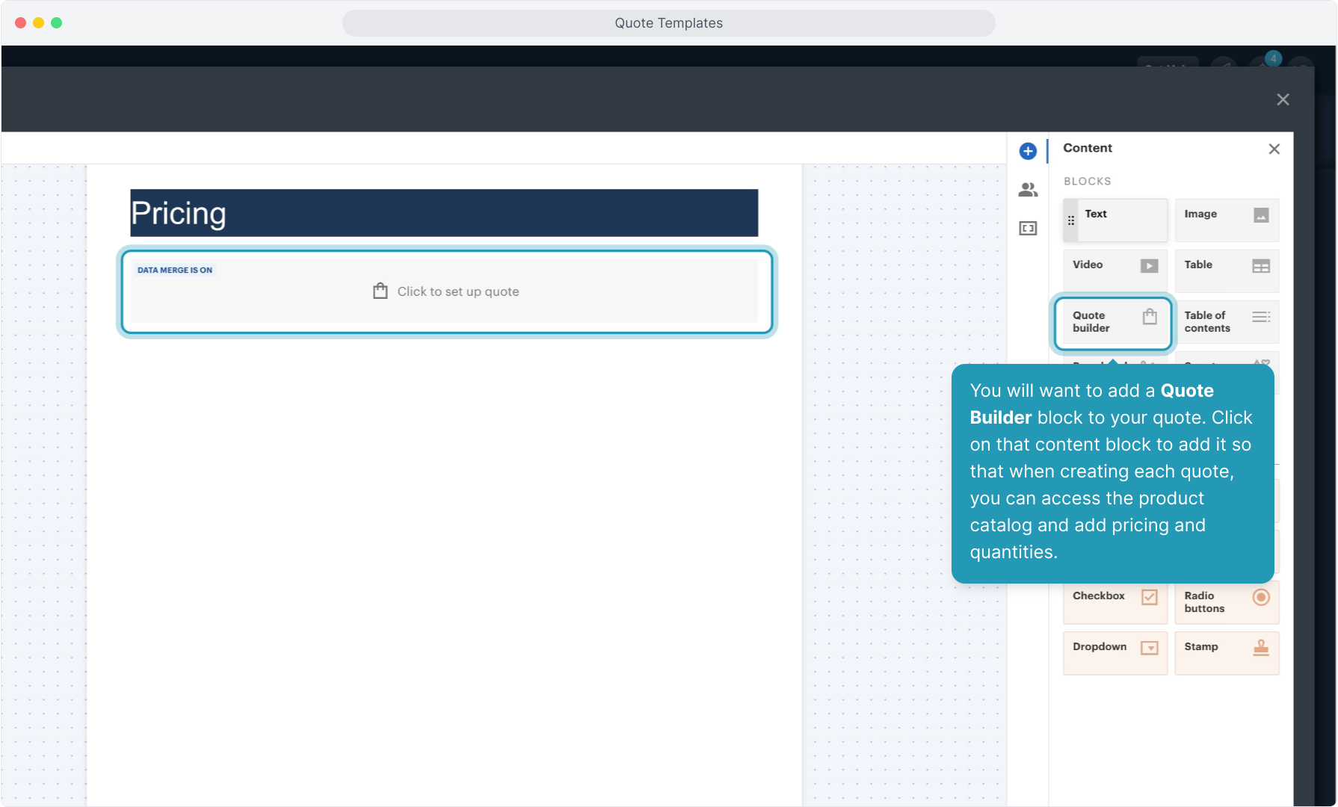Viewport: 1338px width, 807px height.
Task: Grab the Text block drag handle
Action: click(x=1071, y=220)
